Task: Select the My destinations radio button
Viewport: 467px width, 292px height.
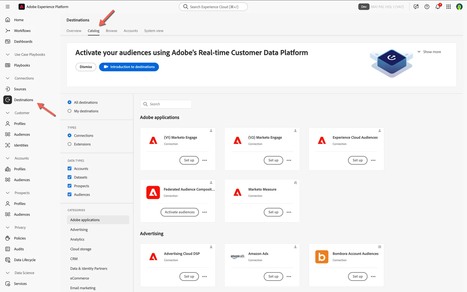Action: tap(69, 111)
